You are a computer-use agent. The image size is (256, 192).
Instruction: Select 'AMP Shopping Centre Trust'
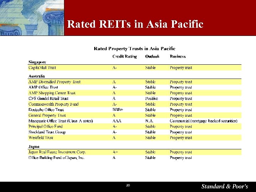tap(52, 93)
